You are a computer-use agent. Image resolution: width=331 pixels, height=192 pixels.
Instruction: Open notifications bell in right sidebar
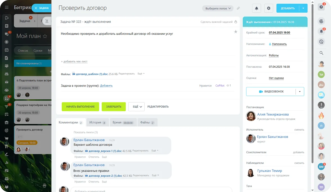click(x=321, y=31)
